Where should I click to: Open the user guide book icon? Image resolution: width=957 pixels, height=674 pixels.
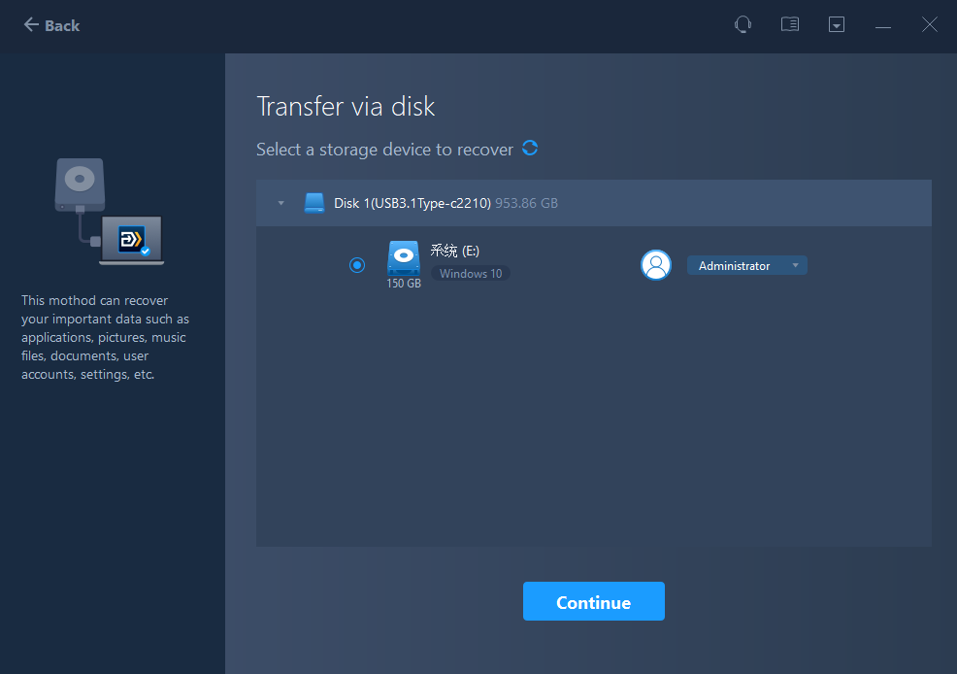click(790, 24)
